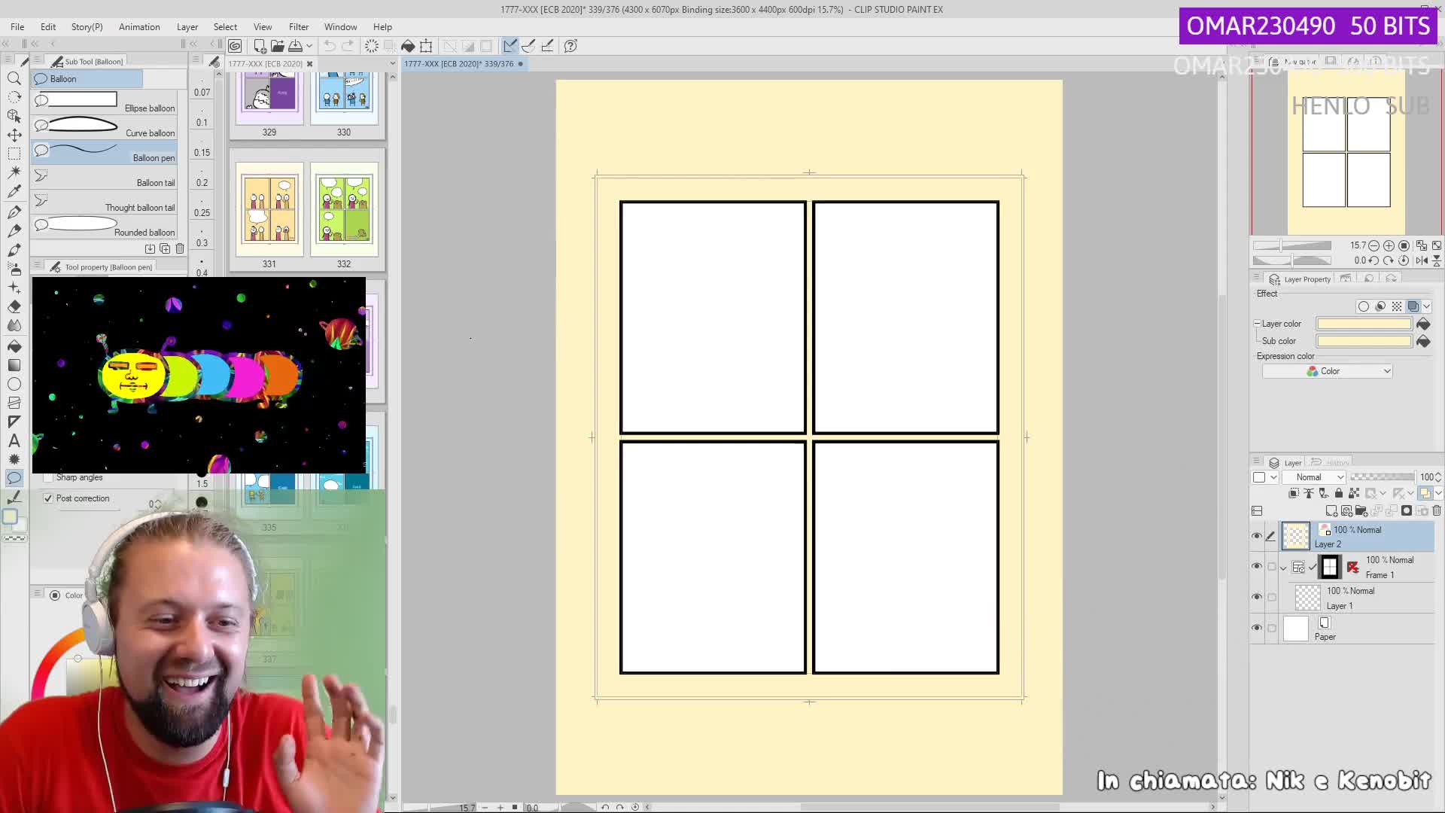1445x813 pixels.
Task: Collapse Frame 1 folder chevron
Action: [1284, 568]
